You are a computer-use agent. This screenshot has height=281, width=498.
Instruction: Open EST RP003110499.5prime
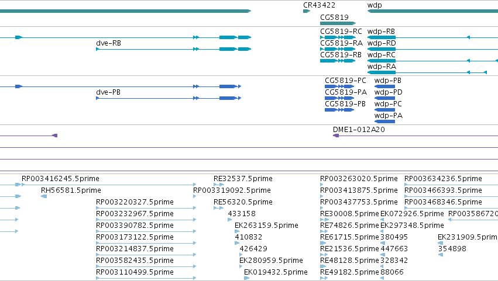(x=135, y=273)
